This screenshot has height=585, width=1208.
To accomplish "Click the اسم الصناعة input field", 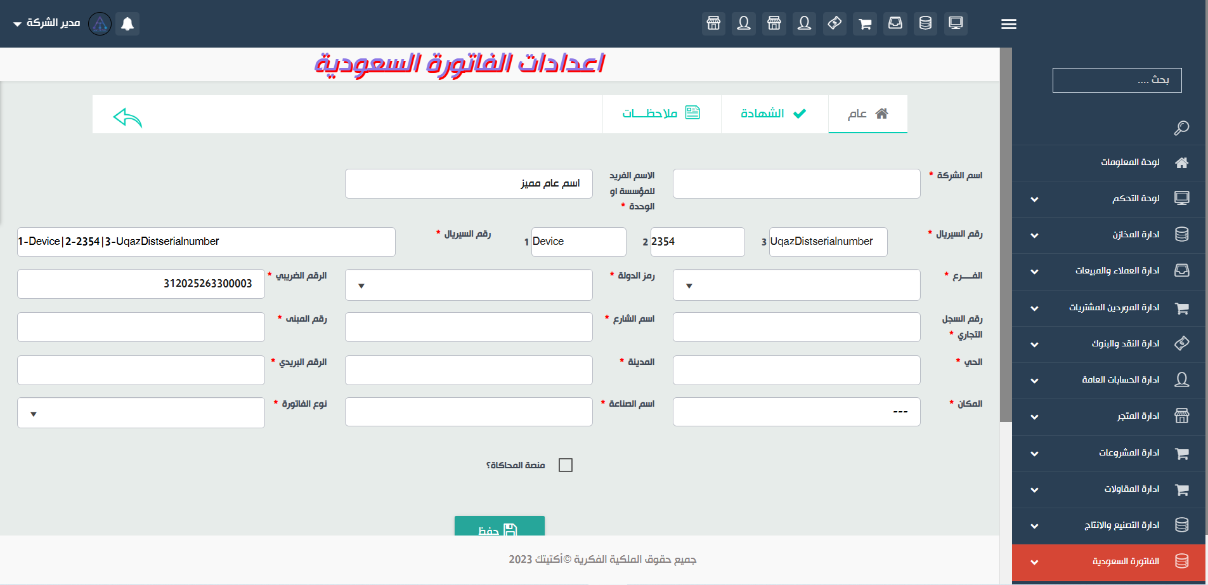I will (469, 412).
